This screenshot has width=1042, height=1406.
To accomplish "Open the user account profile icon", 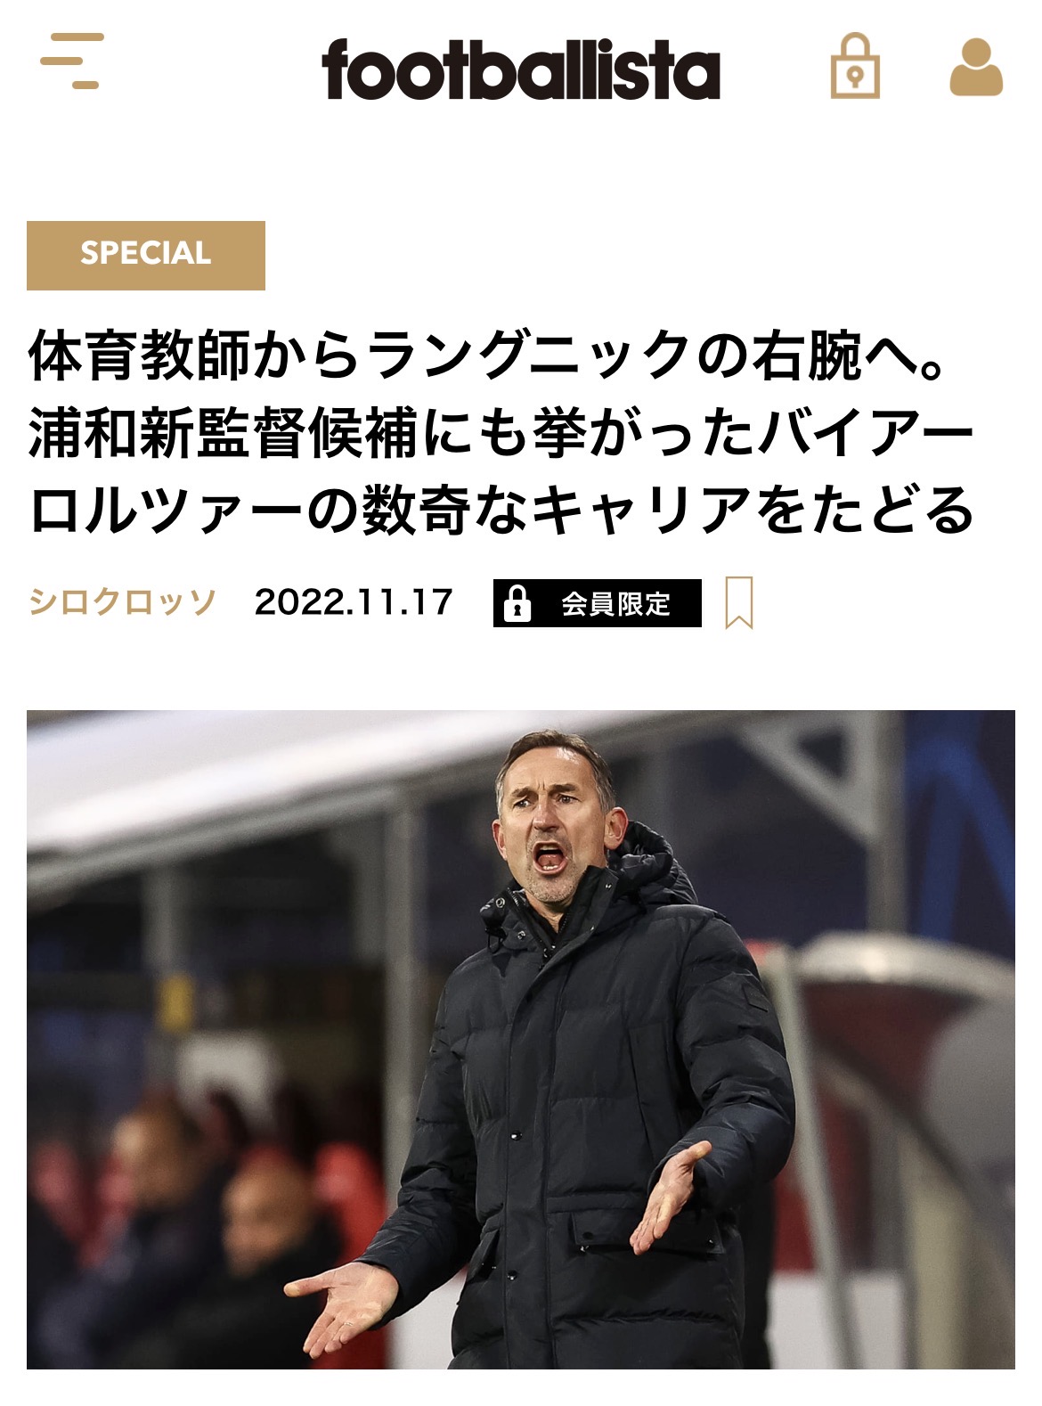I will (976, 67).
